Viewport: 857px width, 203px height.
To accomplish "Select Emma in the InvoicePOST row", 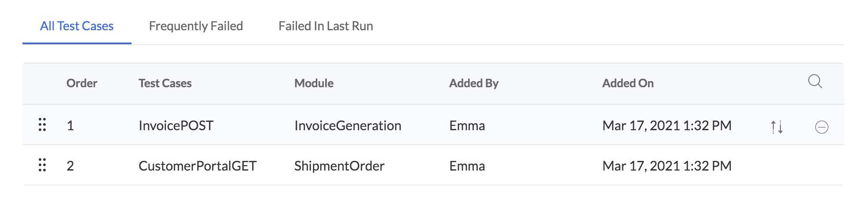I will click(x=467, y=126).
